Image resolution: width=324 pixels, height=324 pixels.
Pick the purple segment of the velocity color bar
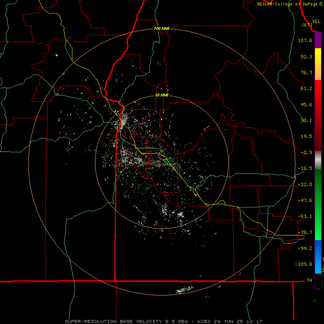coord(318,40)
